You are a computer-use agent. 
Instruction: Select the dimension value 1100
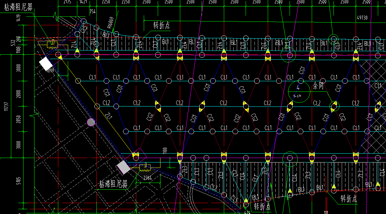(x=165, y=151)
